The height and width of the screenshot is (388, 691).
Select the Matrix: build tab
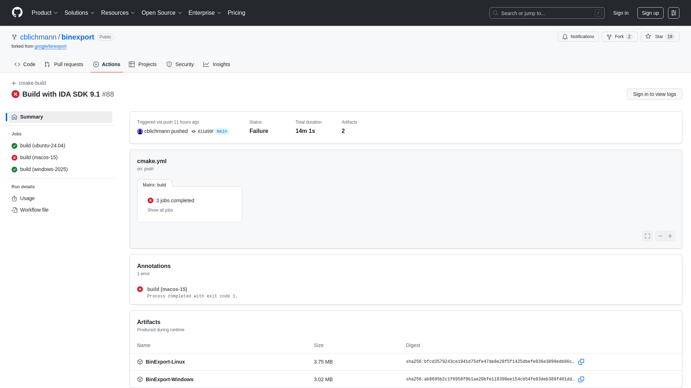[154, 185]
